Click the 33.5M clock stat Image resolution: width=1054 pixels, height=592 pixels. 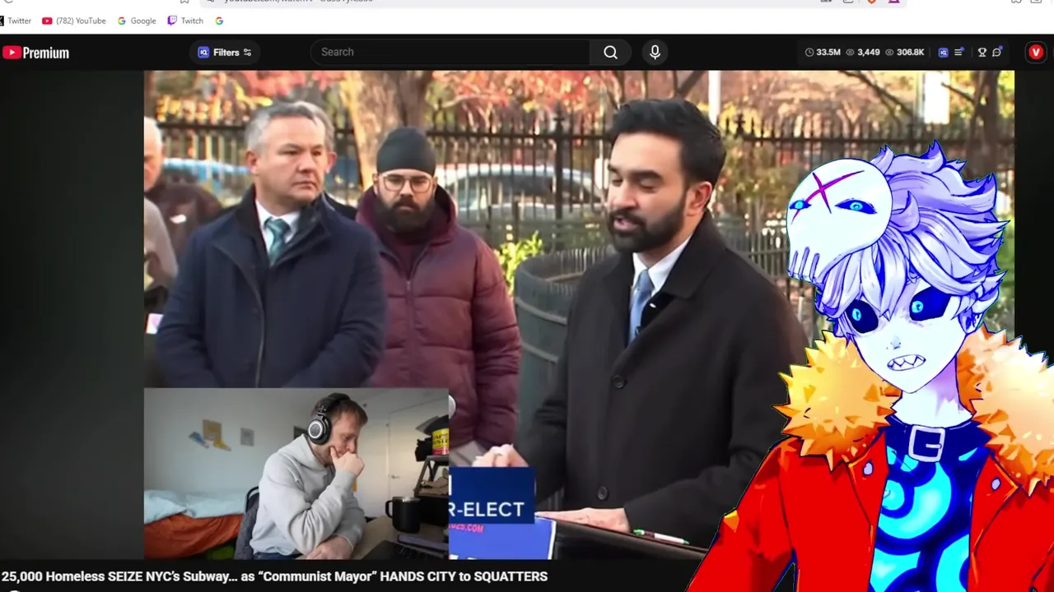(823, 52)
